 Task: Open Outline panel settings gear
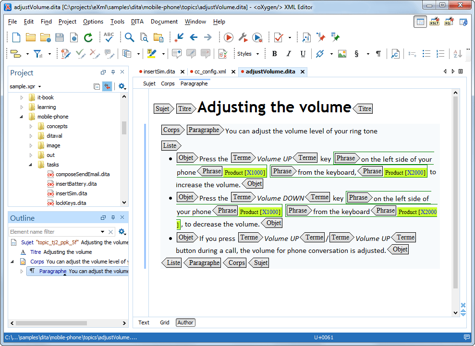122,232
